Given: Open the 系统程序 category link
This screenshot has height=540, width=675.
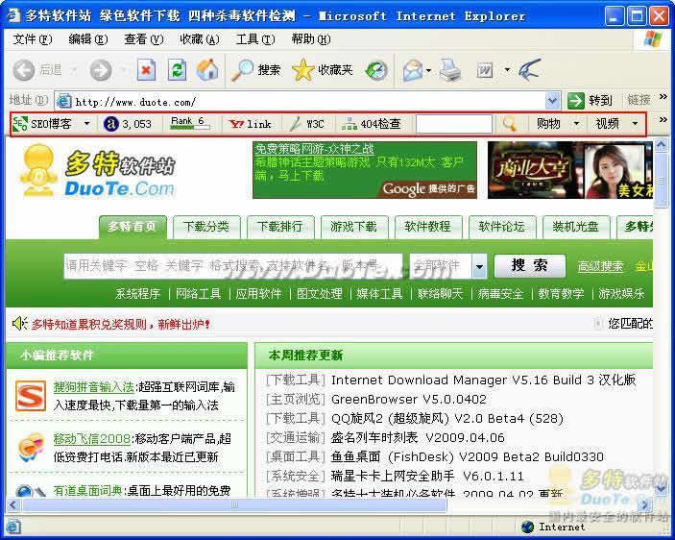Looking at the screenshot, I should tap(137, 294).
